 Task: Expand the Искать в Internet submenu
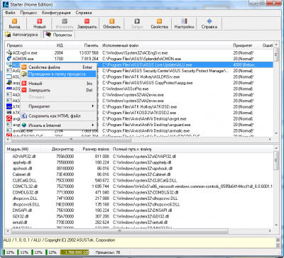[58, 125]
